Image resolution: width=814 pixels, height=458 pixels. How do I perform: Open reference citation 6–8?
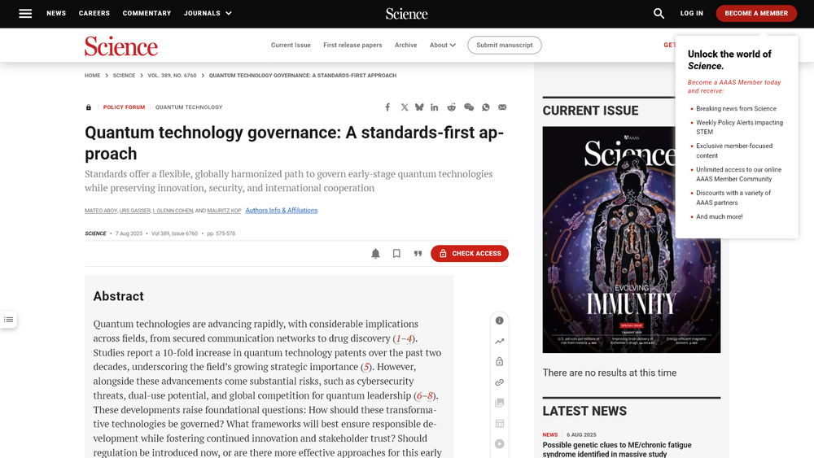click(x=425, y=396)
